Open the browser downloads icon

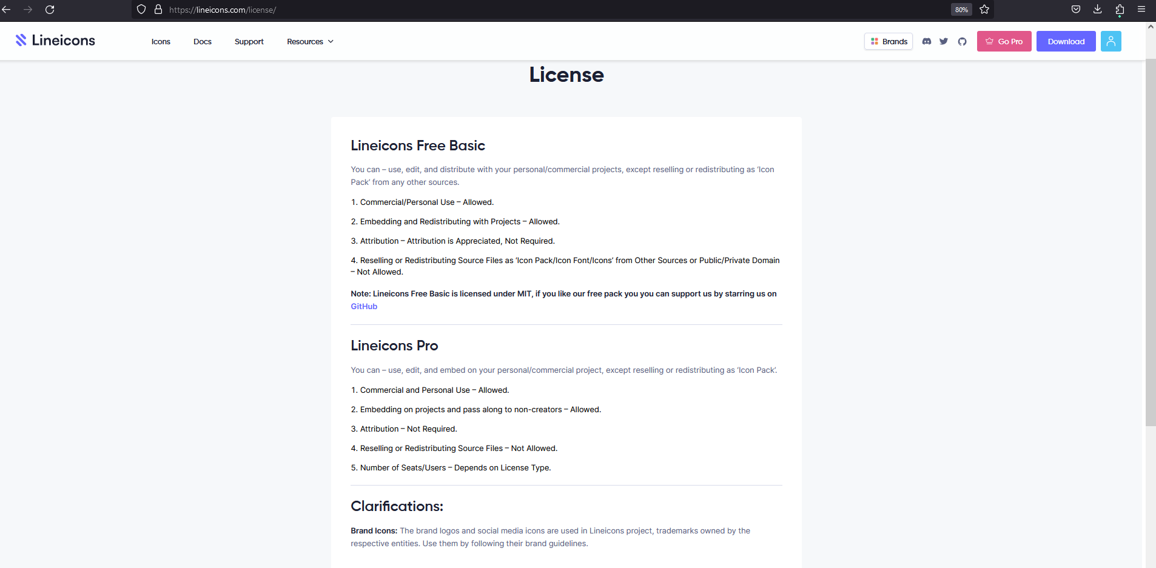pyautogui.click(x=1098, y=10)
